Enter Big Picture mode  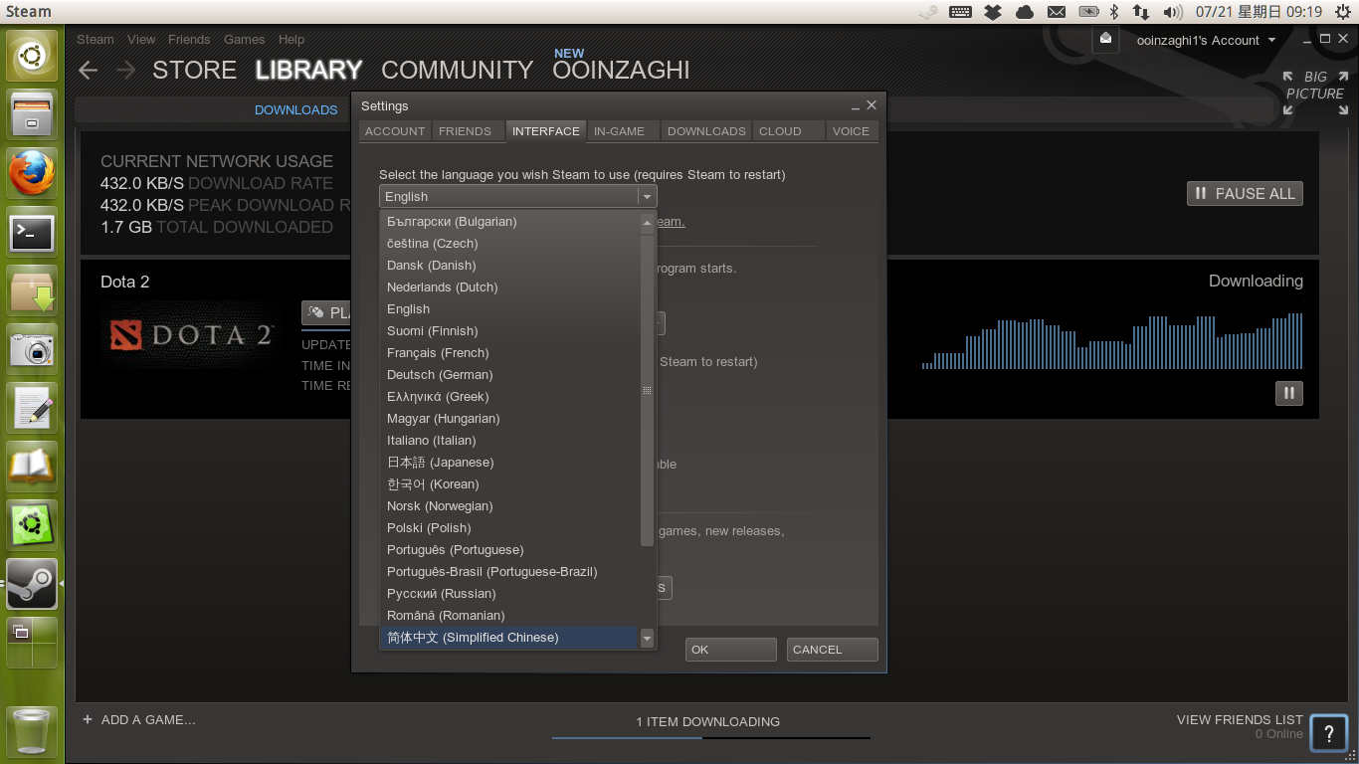pyautogui.click(x=1314, y=93)
